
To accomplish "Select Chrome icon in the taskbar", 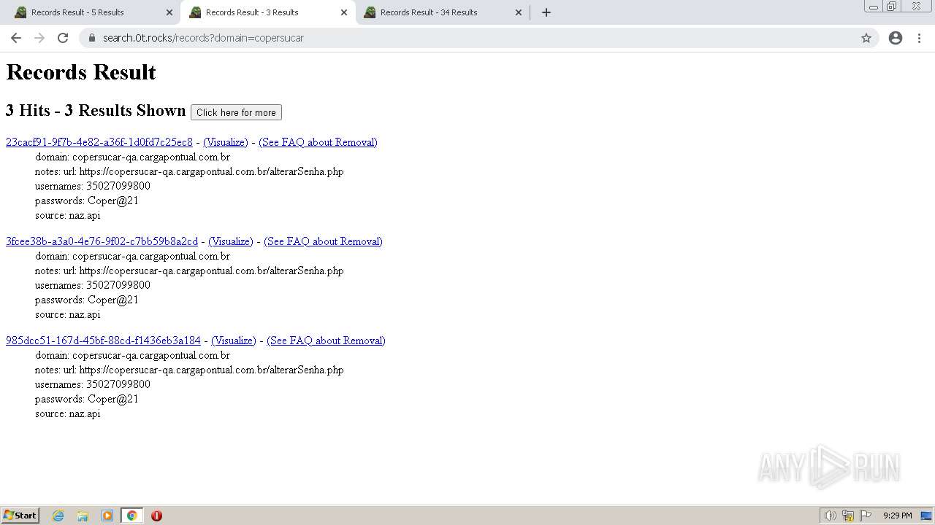I will tap(131, 516).
